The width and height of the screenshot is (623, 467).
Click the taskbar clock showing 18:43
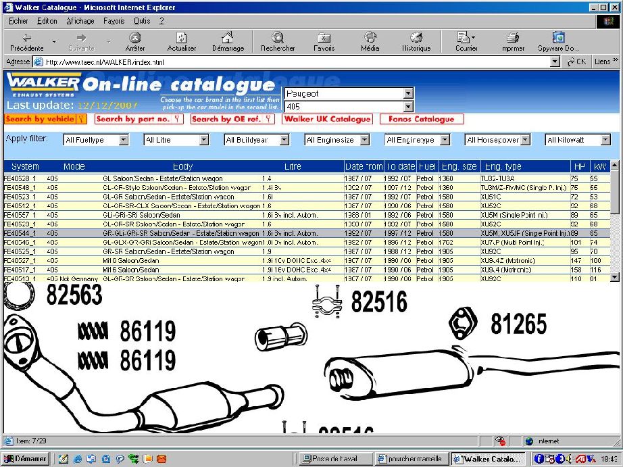coord(609,459)
